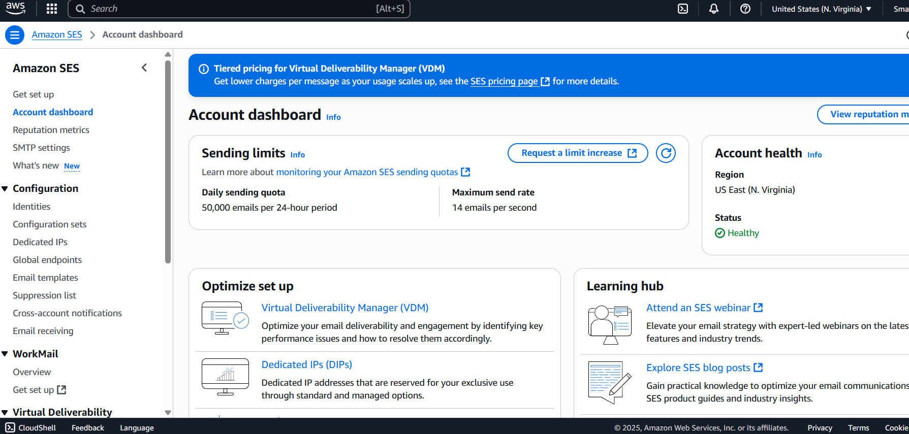
Task: Click Request a limit increase button
Action: pyautogui.click(x=578, y=153)
